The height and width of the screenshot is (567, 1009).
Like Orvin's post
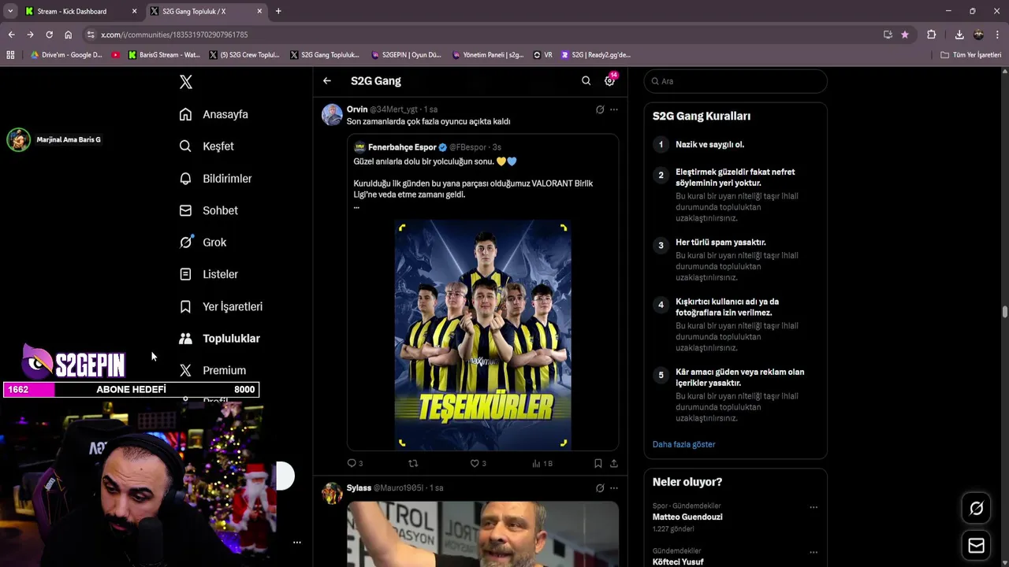(478, 463)
